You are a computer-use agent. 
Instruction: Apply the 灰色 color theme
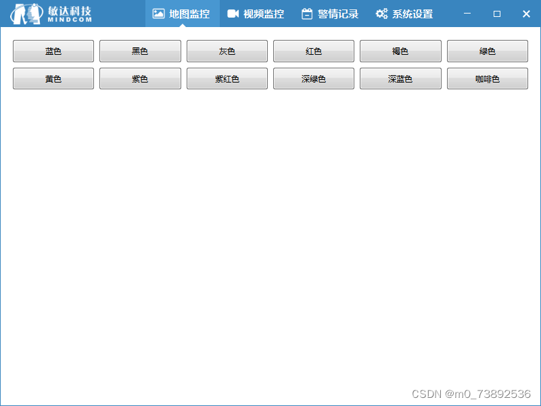coord(227,51)
